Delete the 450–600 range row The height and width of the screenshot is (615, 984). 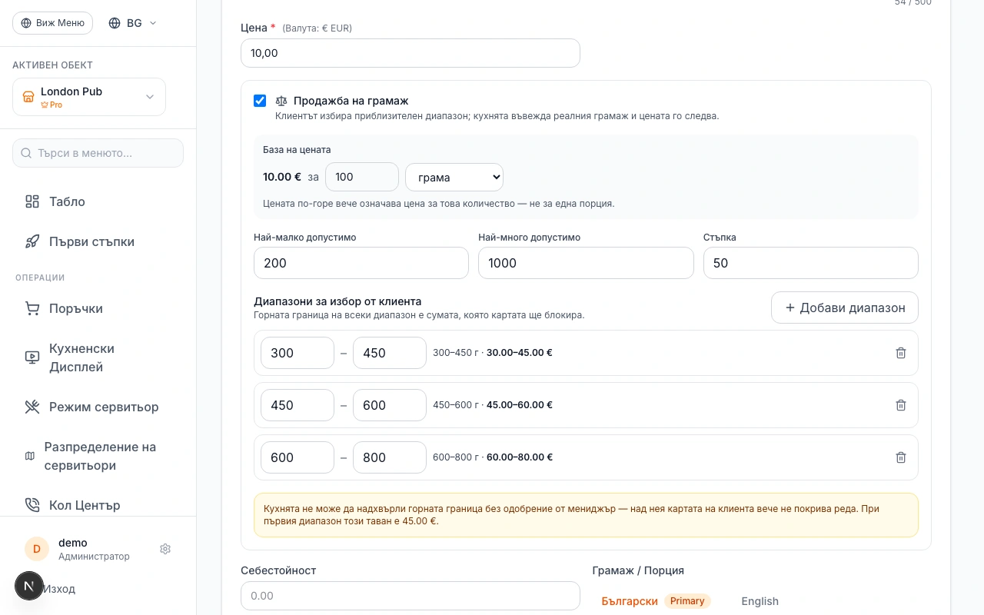(901, 405)
